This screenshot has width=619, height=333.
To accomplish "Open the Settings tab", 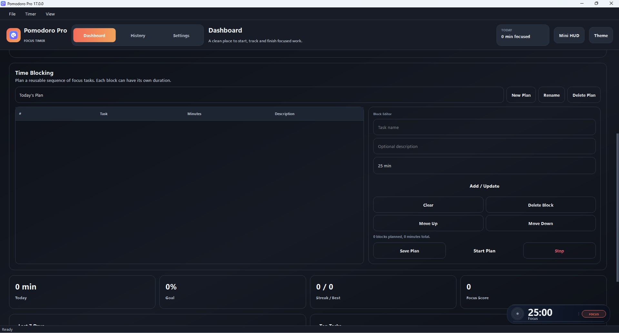I will pos(181,35).
